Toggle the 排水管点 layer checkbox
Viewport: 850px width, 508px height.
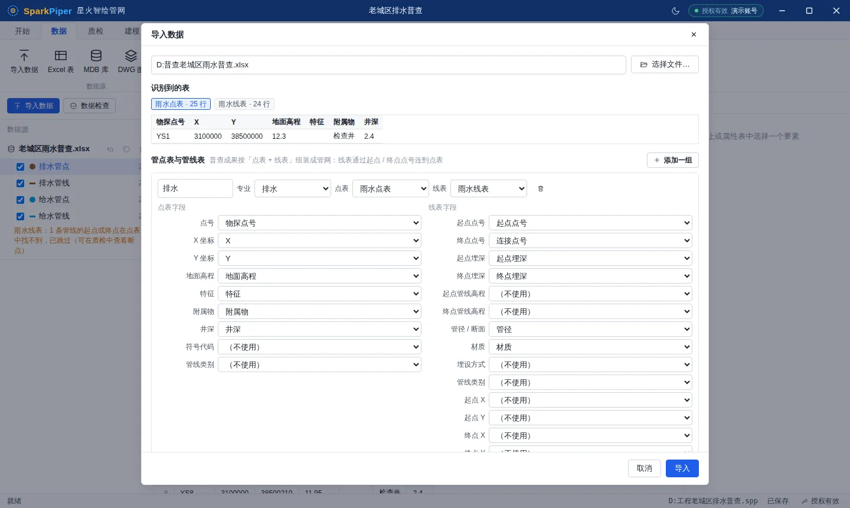(x=21, y=167)
